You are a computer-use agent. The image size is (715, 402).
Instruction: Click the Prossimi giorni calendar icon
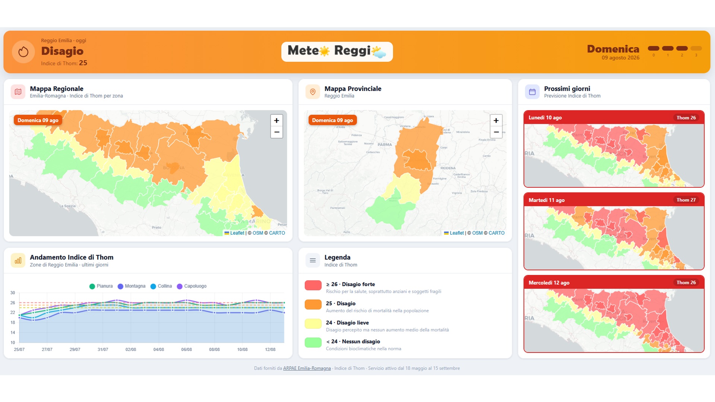point(532,92)
